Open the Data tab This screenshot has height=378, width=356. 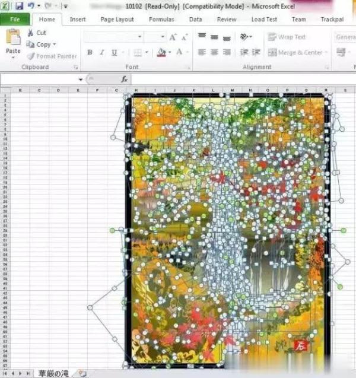[195, 19]
